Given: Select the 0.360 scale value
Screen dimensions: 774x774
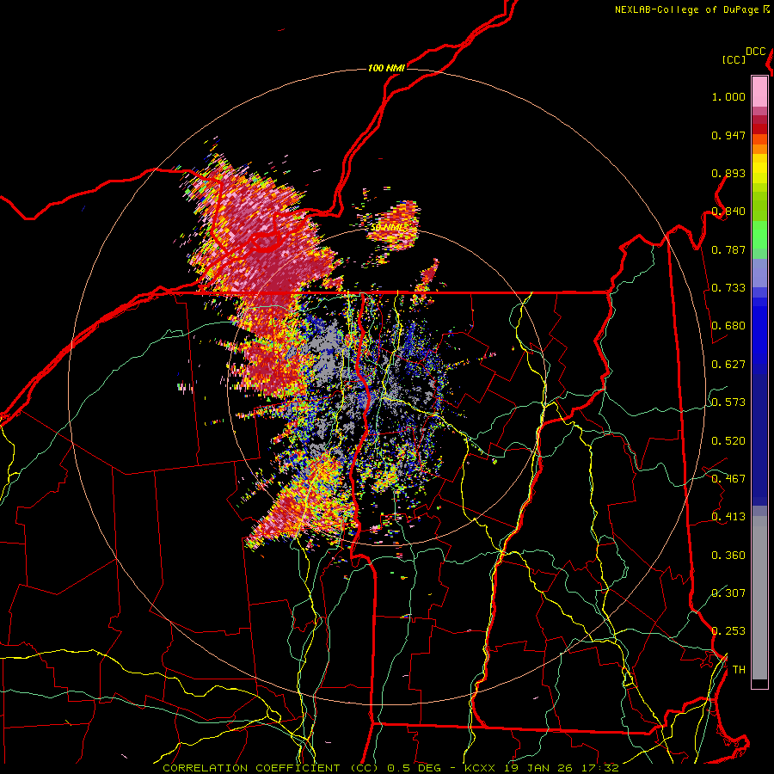Looking at the screenshot, I should pyautogui.click(x=728, y=556).
